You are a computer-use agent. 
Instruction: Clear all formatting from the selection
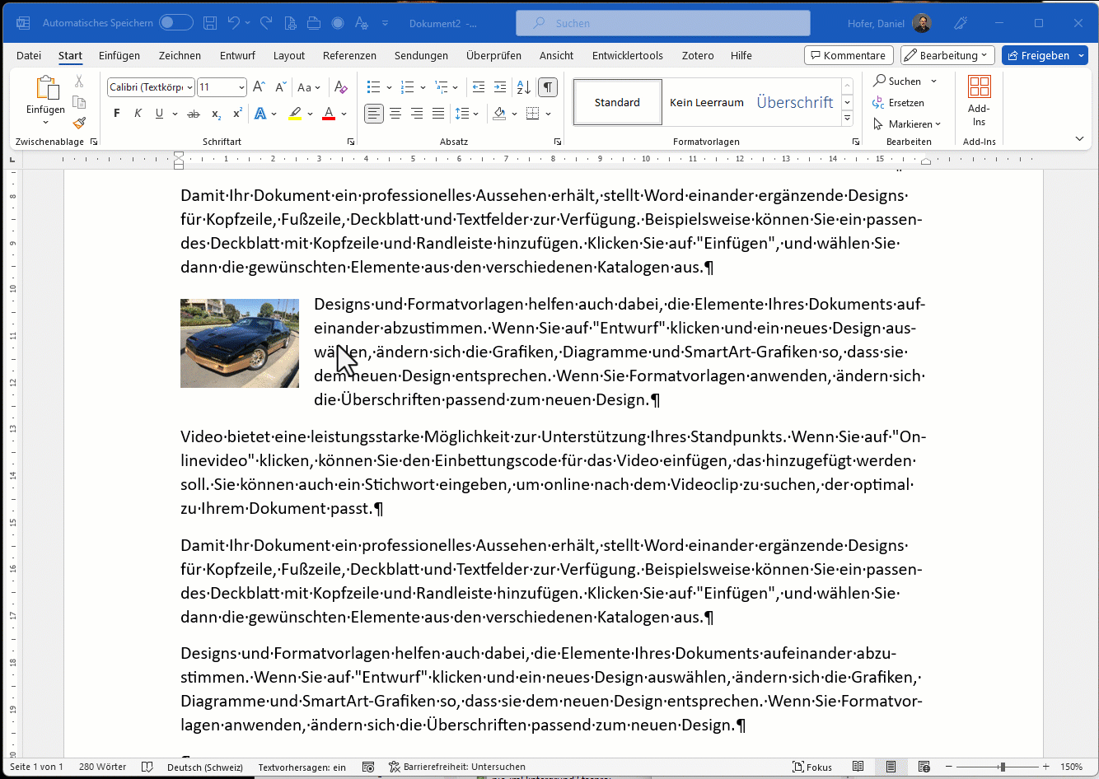pyautogui.click(x=339, y=87)
